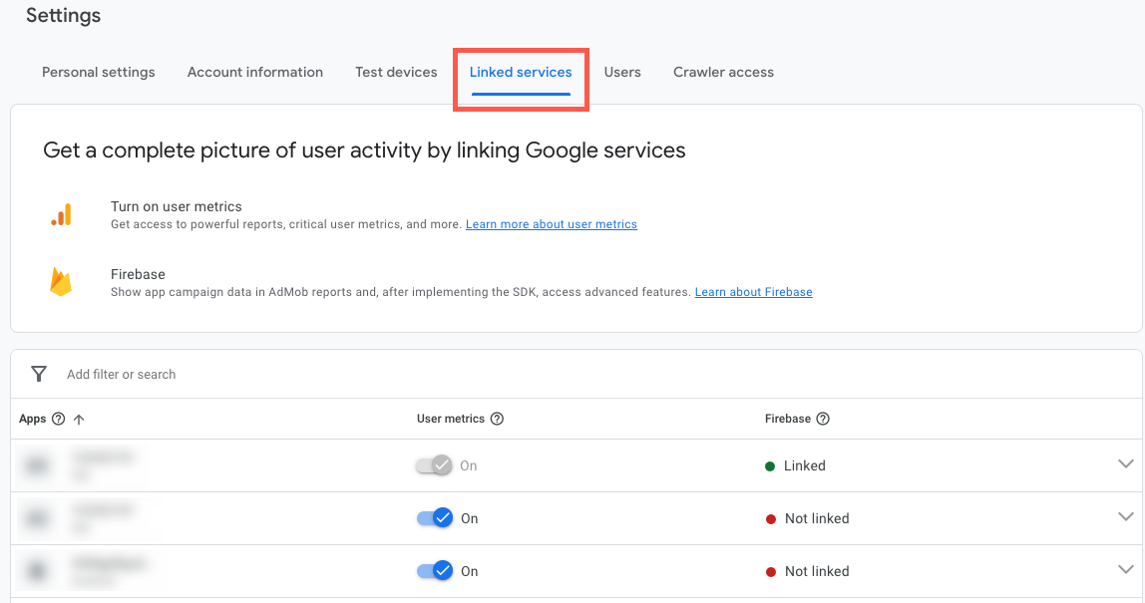This screenshot has width=1145, height=603.
Task: Click help icon next to User metrics header
Action: coord(497,419)
